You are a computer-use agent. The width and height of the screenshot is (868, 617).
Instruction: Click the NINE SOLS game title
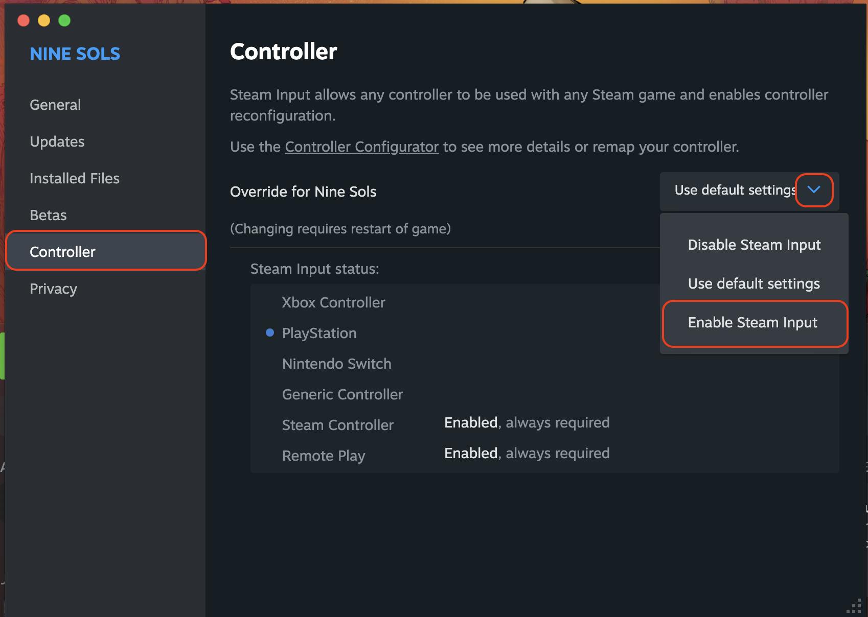75,54
